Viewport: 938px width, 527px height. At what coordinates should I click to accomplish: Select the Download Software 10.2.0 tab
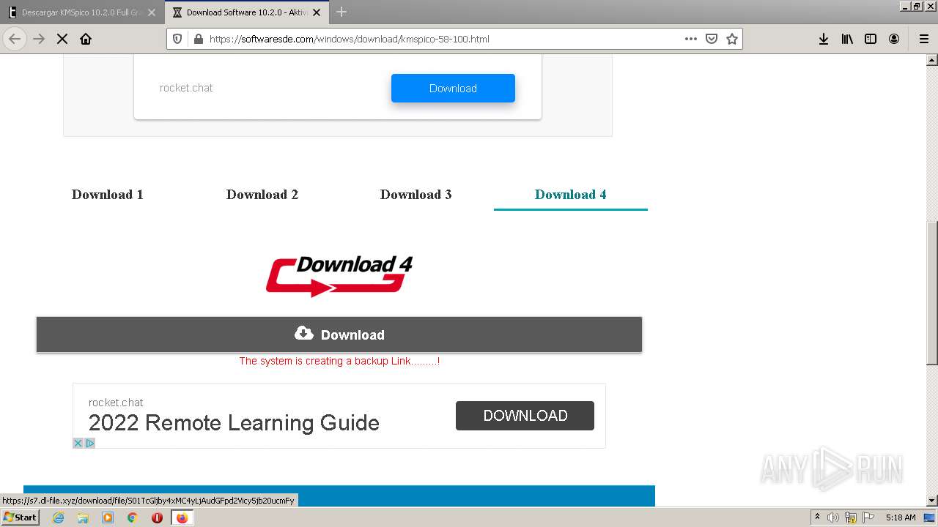tap(247, 12)
